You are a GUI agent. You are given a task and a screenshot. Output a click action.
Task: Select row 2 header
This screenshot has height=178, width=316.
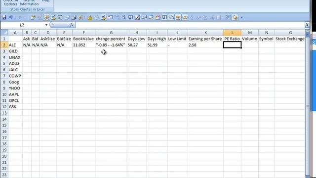(4, 45)
